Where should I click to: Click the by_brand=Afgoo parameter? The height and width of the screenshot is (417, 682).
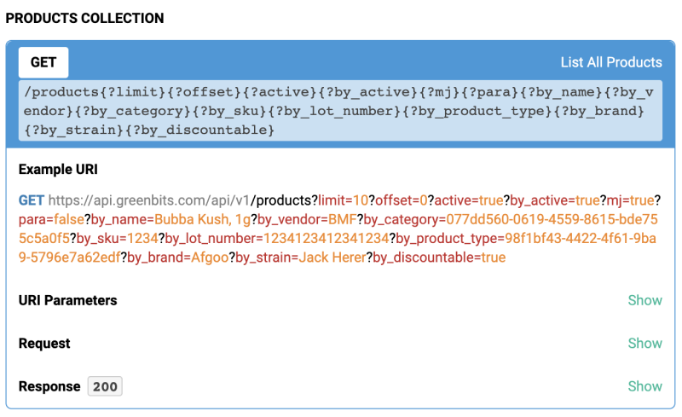click(178, 257)
